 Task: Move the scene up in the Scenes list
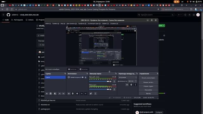pos(60,94)
